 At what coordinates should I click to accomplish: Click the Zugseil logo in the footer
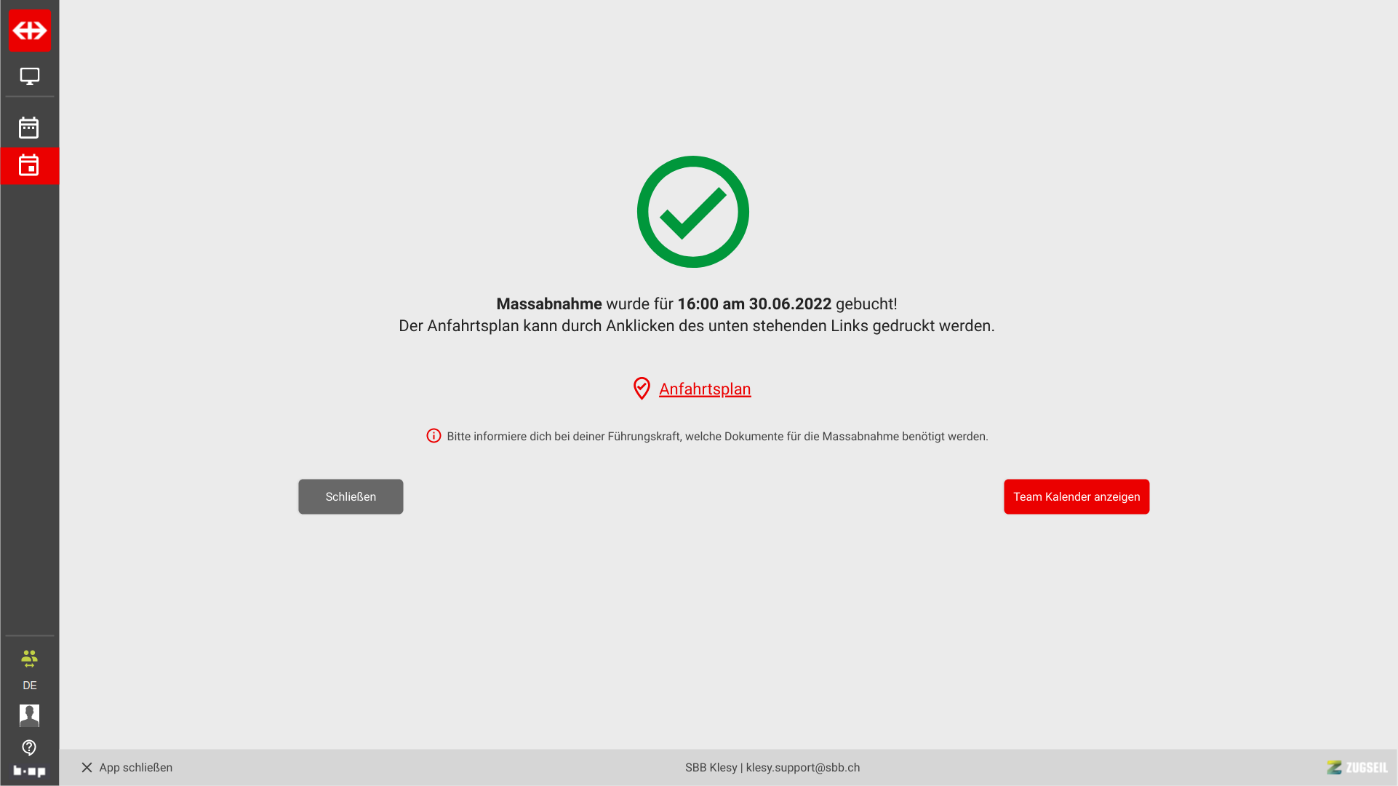[x=1357, y=767]
